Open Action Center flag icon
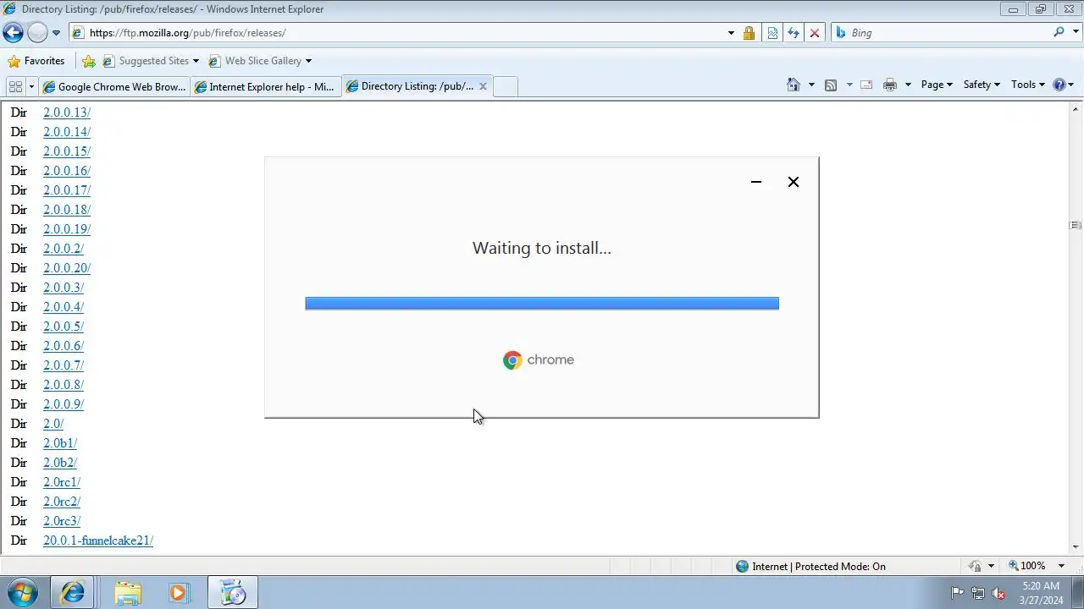The height and width of the screenshot is (609, 1084). pos(957,593)
